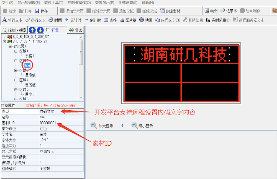
Task: Open the 文件(F) menu
Action: (x=7, y=3)
